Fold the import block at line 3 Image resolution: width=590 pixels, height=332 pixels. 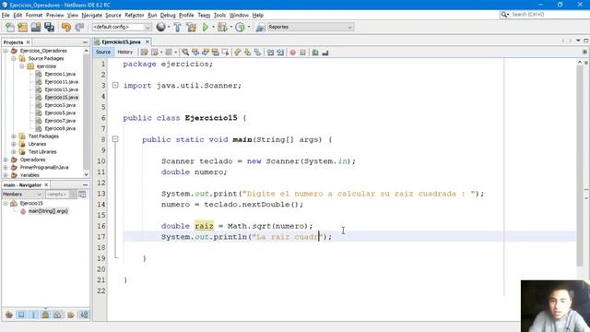(115, 86)
